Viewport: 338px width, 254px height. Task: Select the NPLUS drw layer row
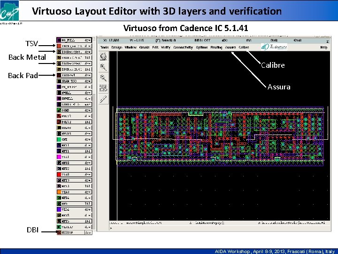tap(74, 134)
